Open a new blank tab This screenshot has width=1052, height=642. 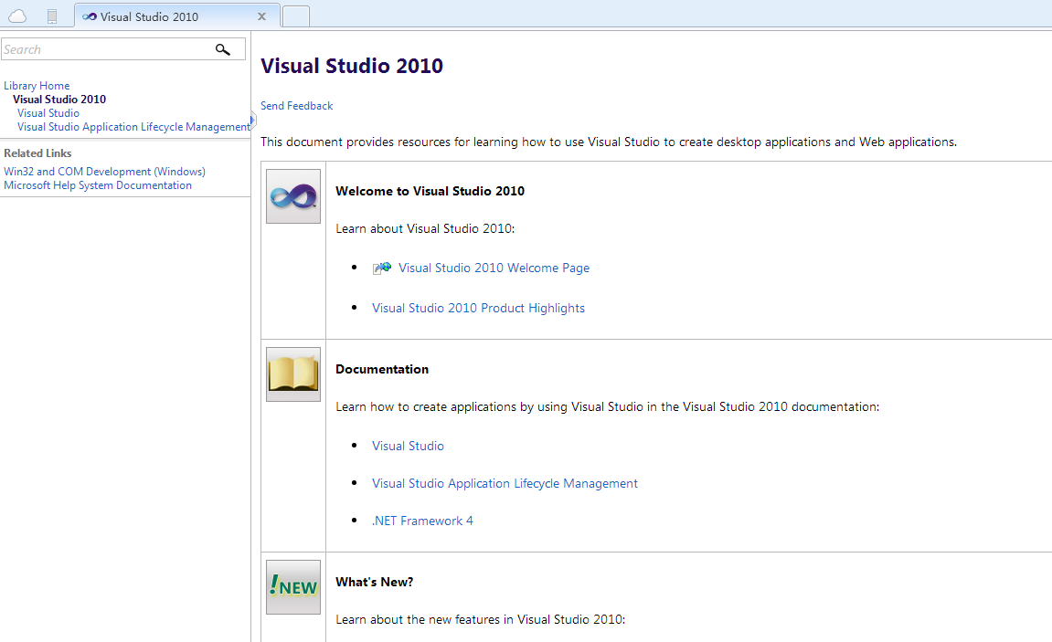pos(296,16)
